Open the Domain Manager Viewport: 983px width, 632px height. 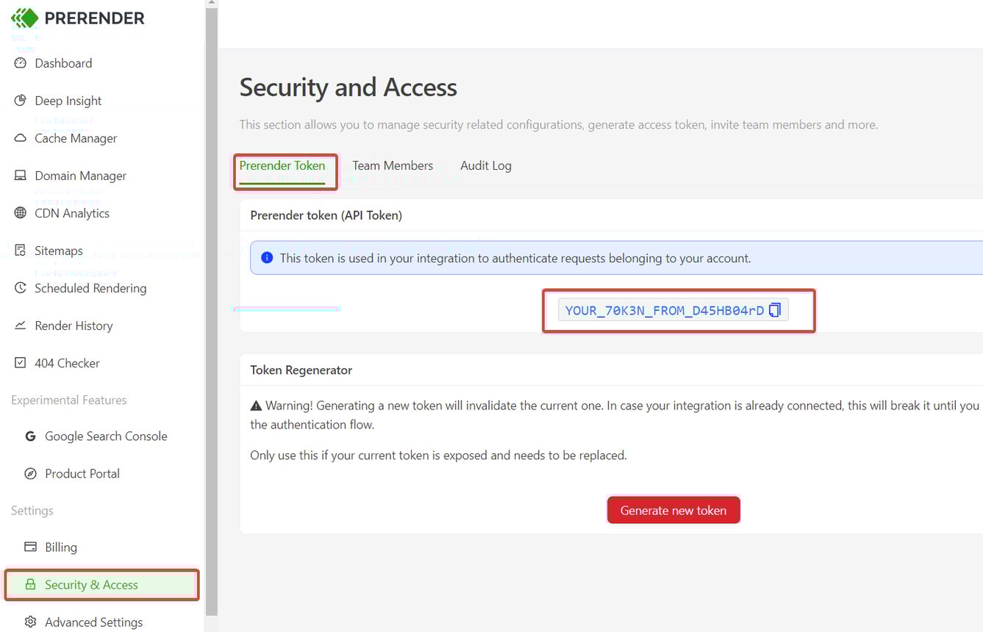coord(79,176)
